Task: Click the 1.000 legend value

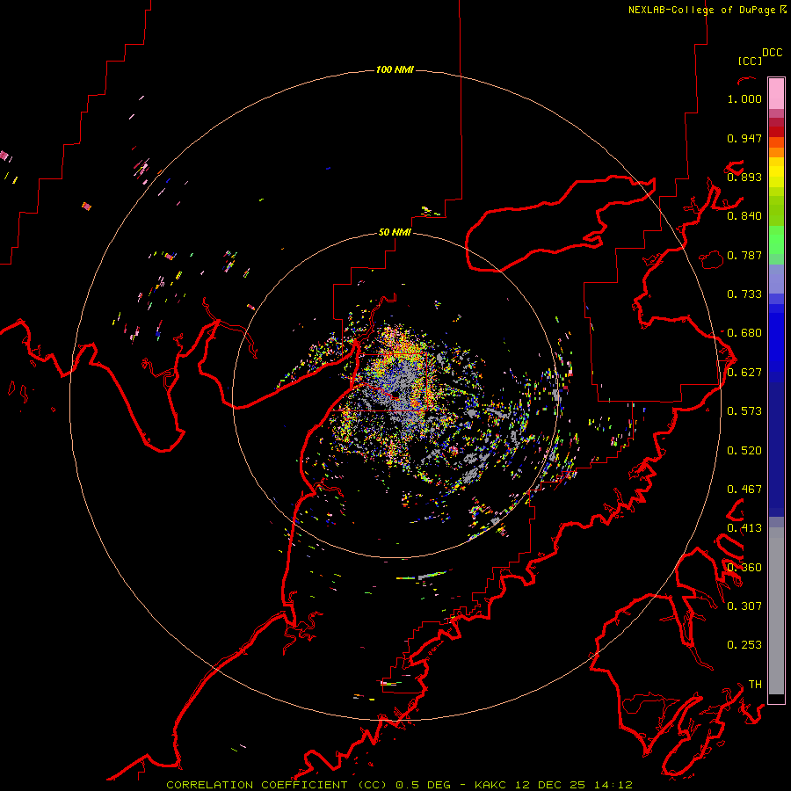Action: (744, 99)
